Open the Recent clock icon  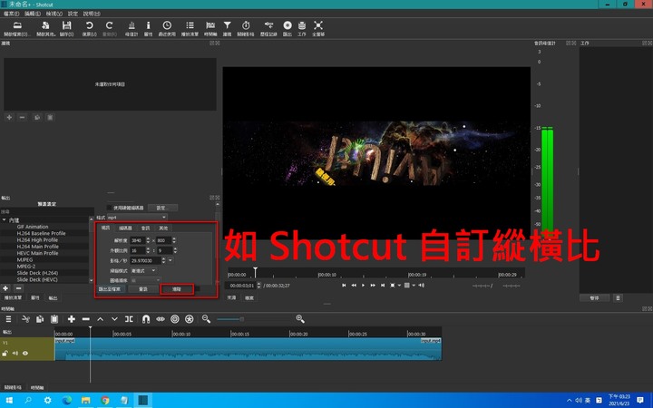[167, 29]
